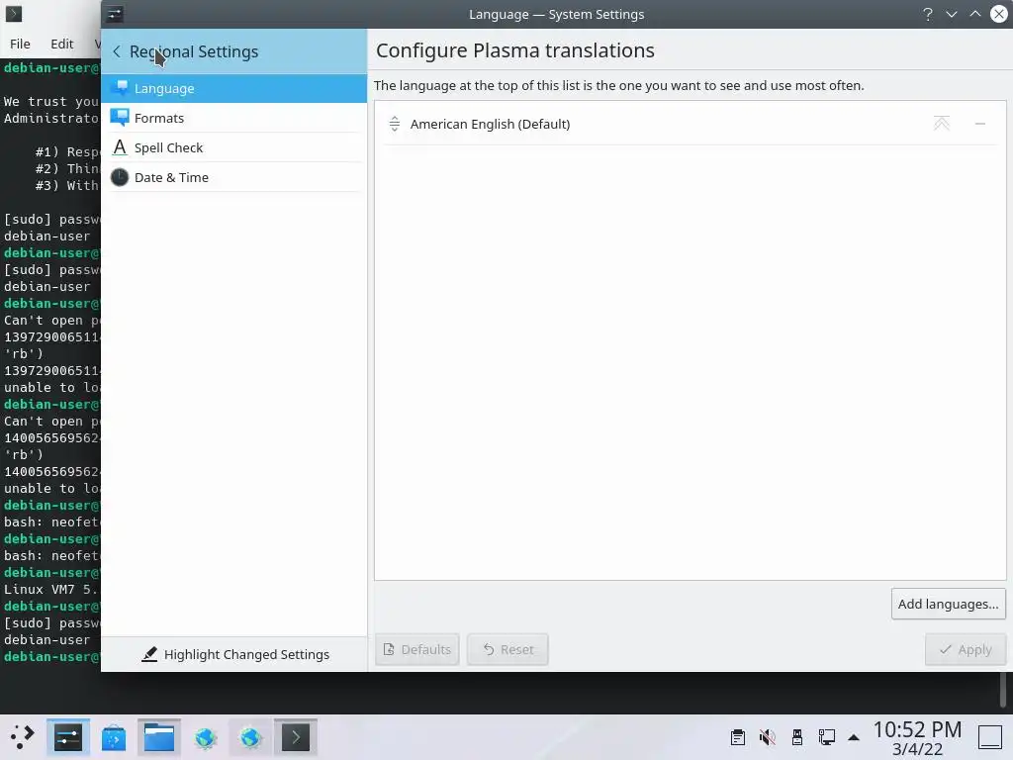
Task: Maximize System Settings with up chevron
Action: pos(974,14)
